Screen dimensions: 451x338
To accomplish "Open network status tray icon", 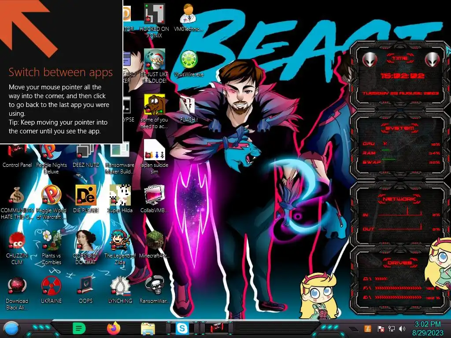I will 392,328.
